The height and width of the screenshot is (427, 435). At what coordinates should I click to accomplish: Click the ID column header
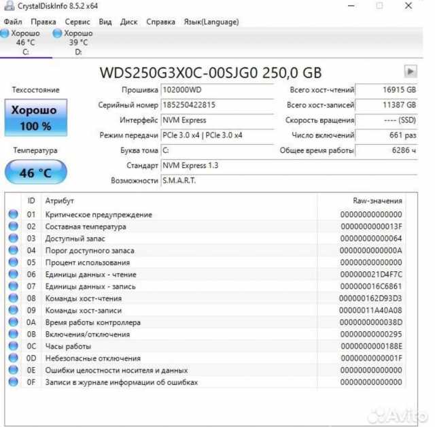point(31,201)
